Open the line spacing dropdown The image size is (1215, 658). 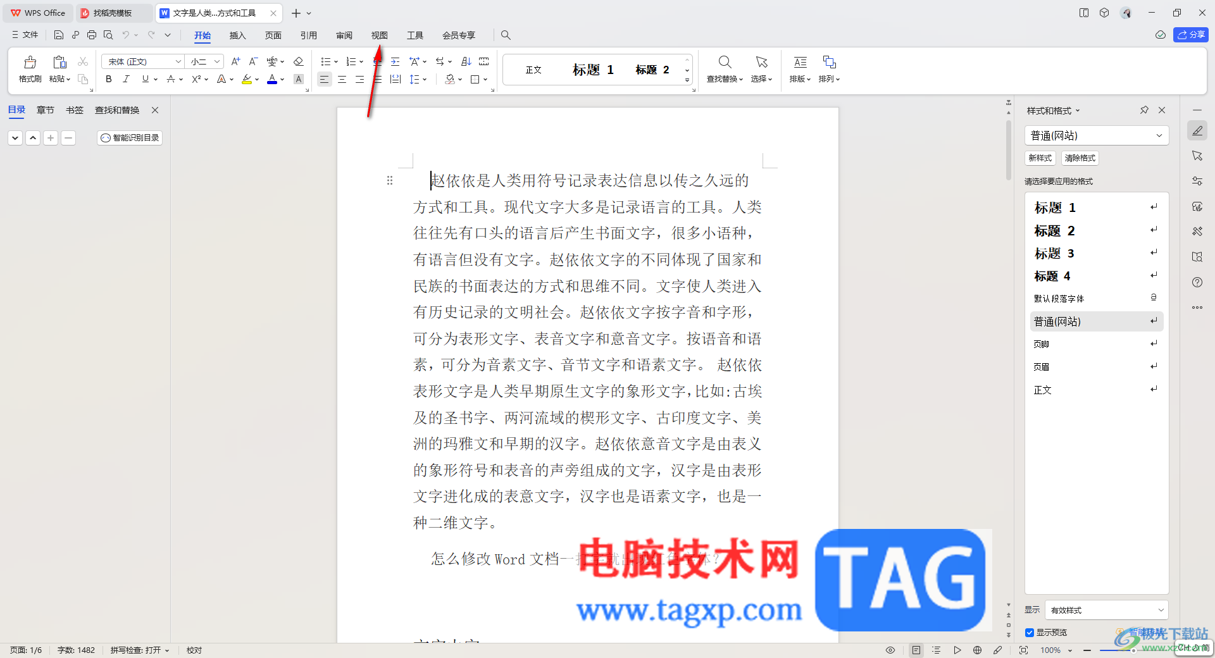point(425,80)
